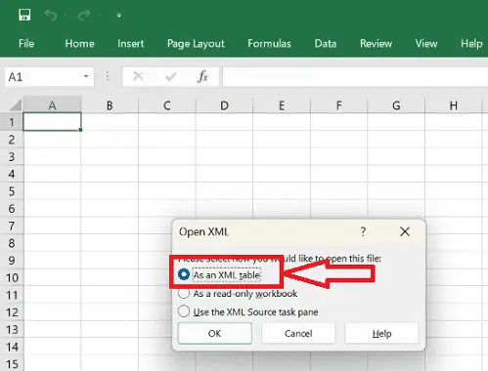This screenshot has width=488, height=371.
Task: Select column B header
Action: (x=110, y=105)
